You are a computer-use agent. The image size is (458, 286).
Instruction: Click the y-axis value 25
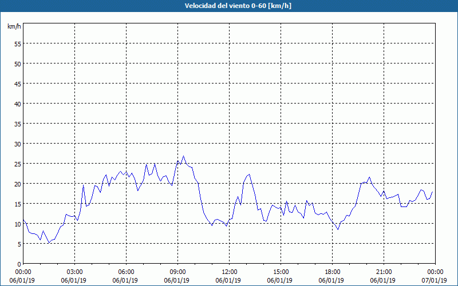coord(18,164)
